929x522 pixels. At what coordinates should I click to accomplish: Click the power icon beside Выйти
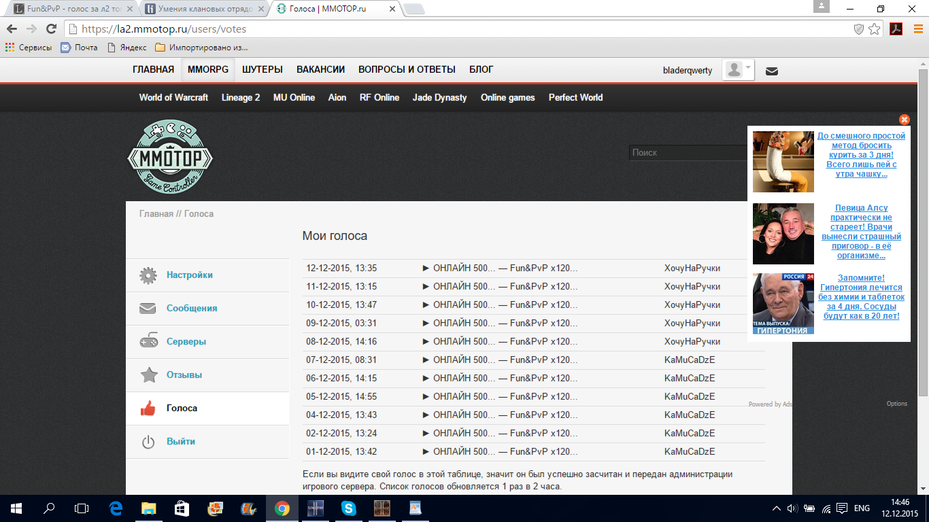[148, 442]
